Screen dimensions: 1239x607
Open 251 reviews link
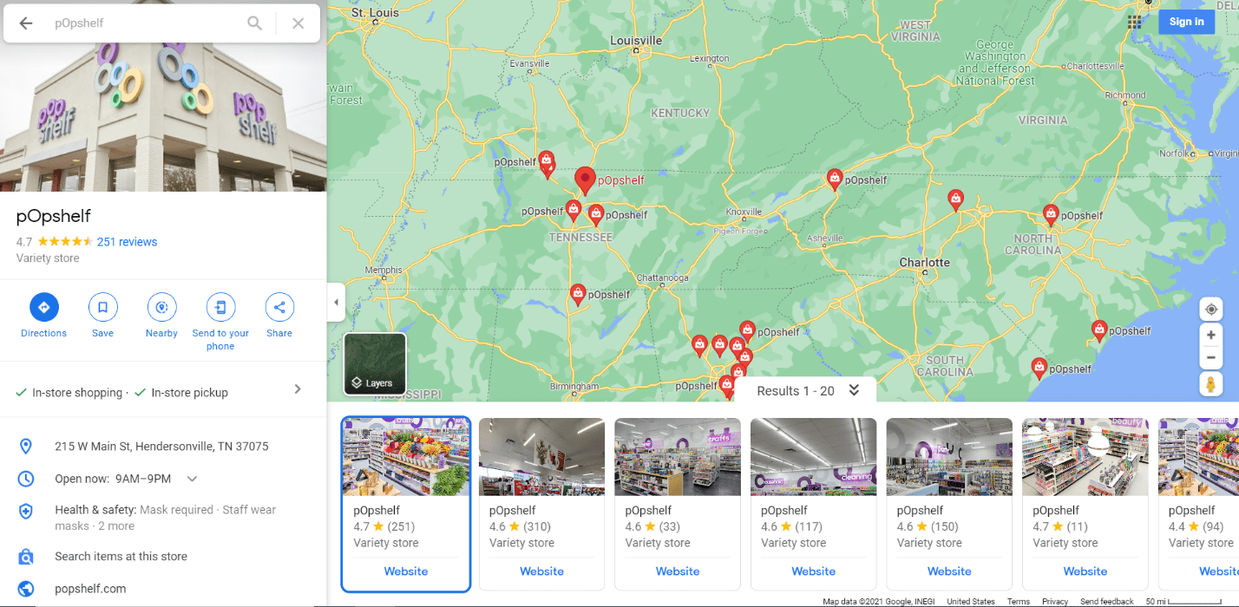127,242
